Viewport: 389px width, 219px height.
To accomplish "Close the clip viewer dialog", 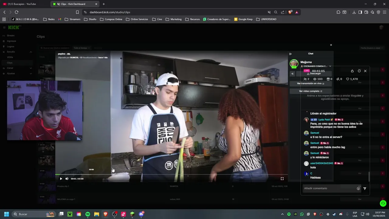I will 331,45.
